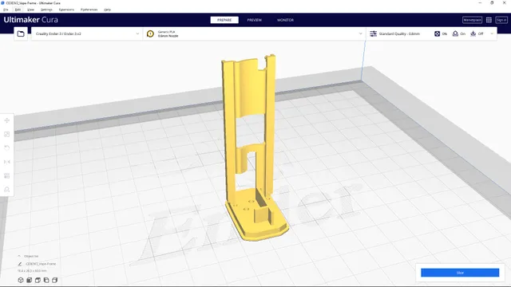
Task: Click the blue Slice button
Action: [x=460, y=273]
